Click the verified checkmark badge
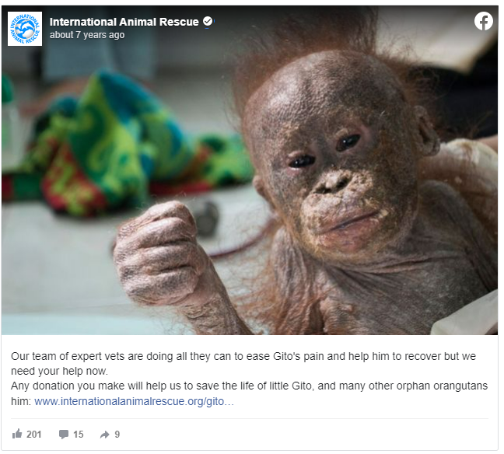The image size is (504, 454). (208, 21)
